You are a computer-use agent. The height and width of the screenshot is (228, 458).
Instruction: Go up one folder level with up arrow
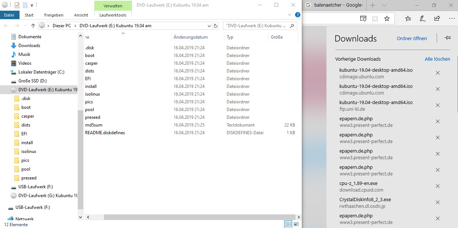click(x=33, y=26)
